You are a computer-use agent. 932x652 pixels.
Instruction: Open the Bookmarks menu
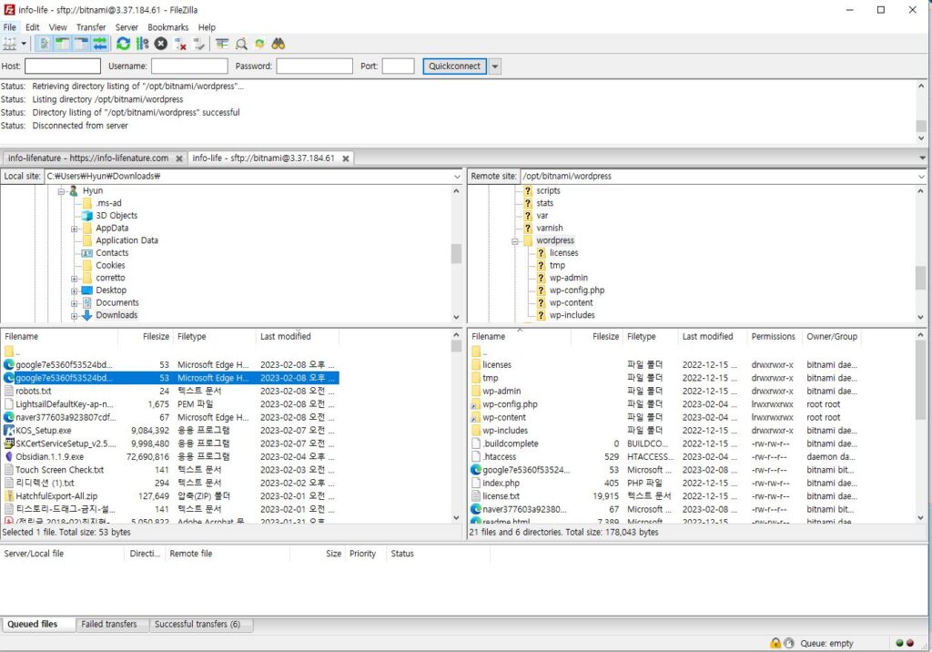coord(167,27)
